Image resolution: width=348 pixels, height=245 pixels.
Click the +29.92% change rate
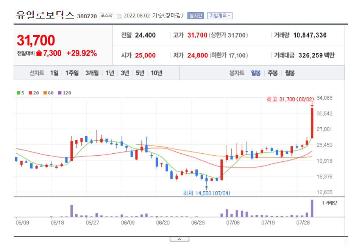pos(81,53)
